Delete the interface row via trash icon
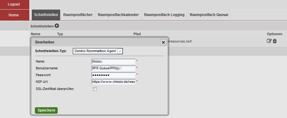 tap(275, 41)
